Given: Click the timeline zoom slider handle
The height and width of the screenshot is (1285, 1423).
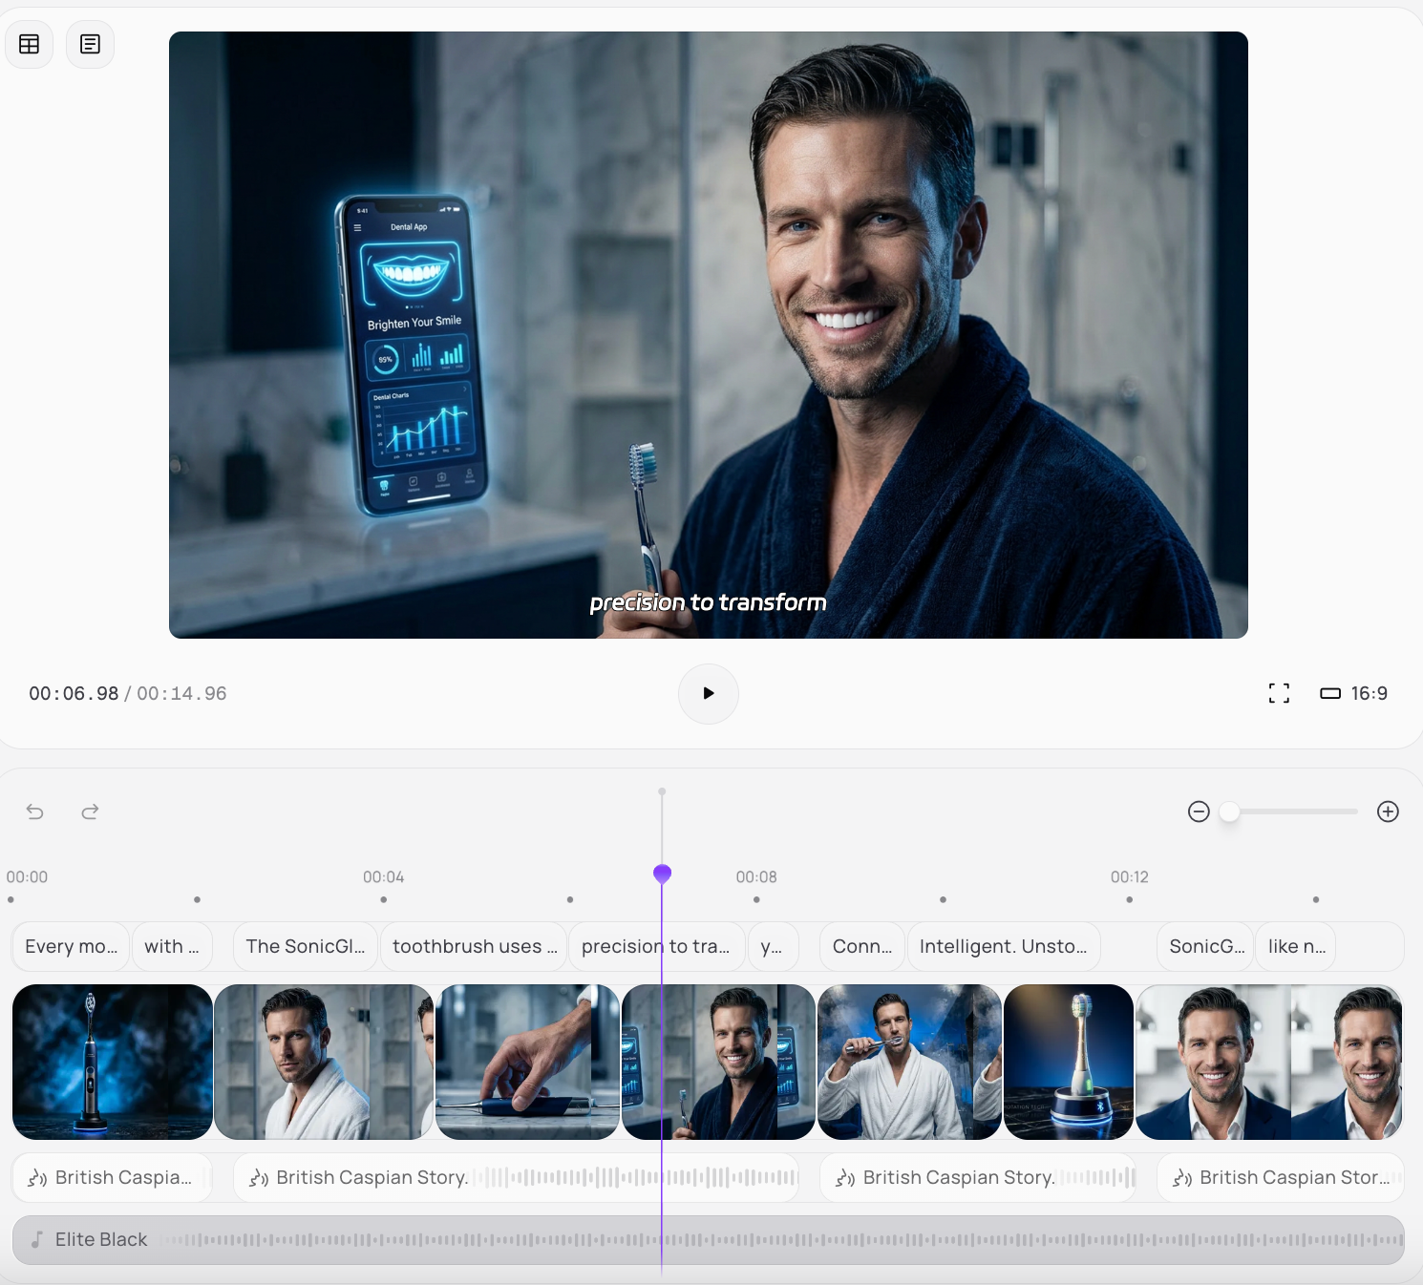Looking at the screenshot, I should coord(1229,811).
